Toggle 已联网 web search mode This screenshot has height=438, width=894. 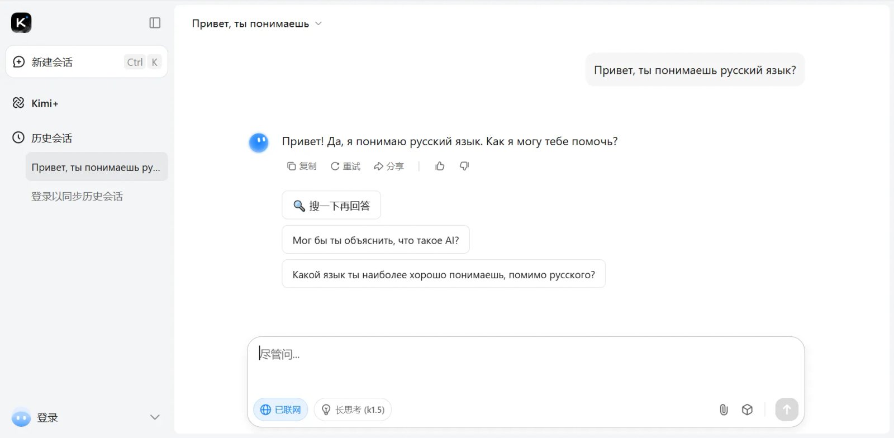(280, 410)
